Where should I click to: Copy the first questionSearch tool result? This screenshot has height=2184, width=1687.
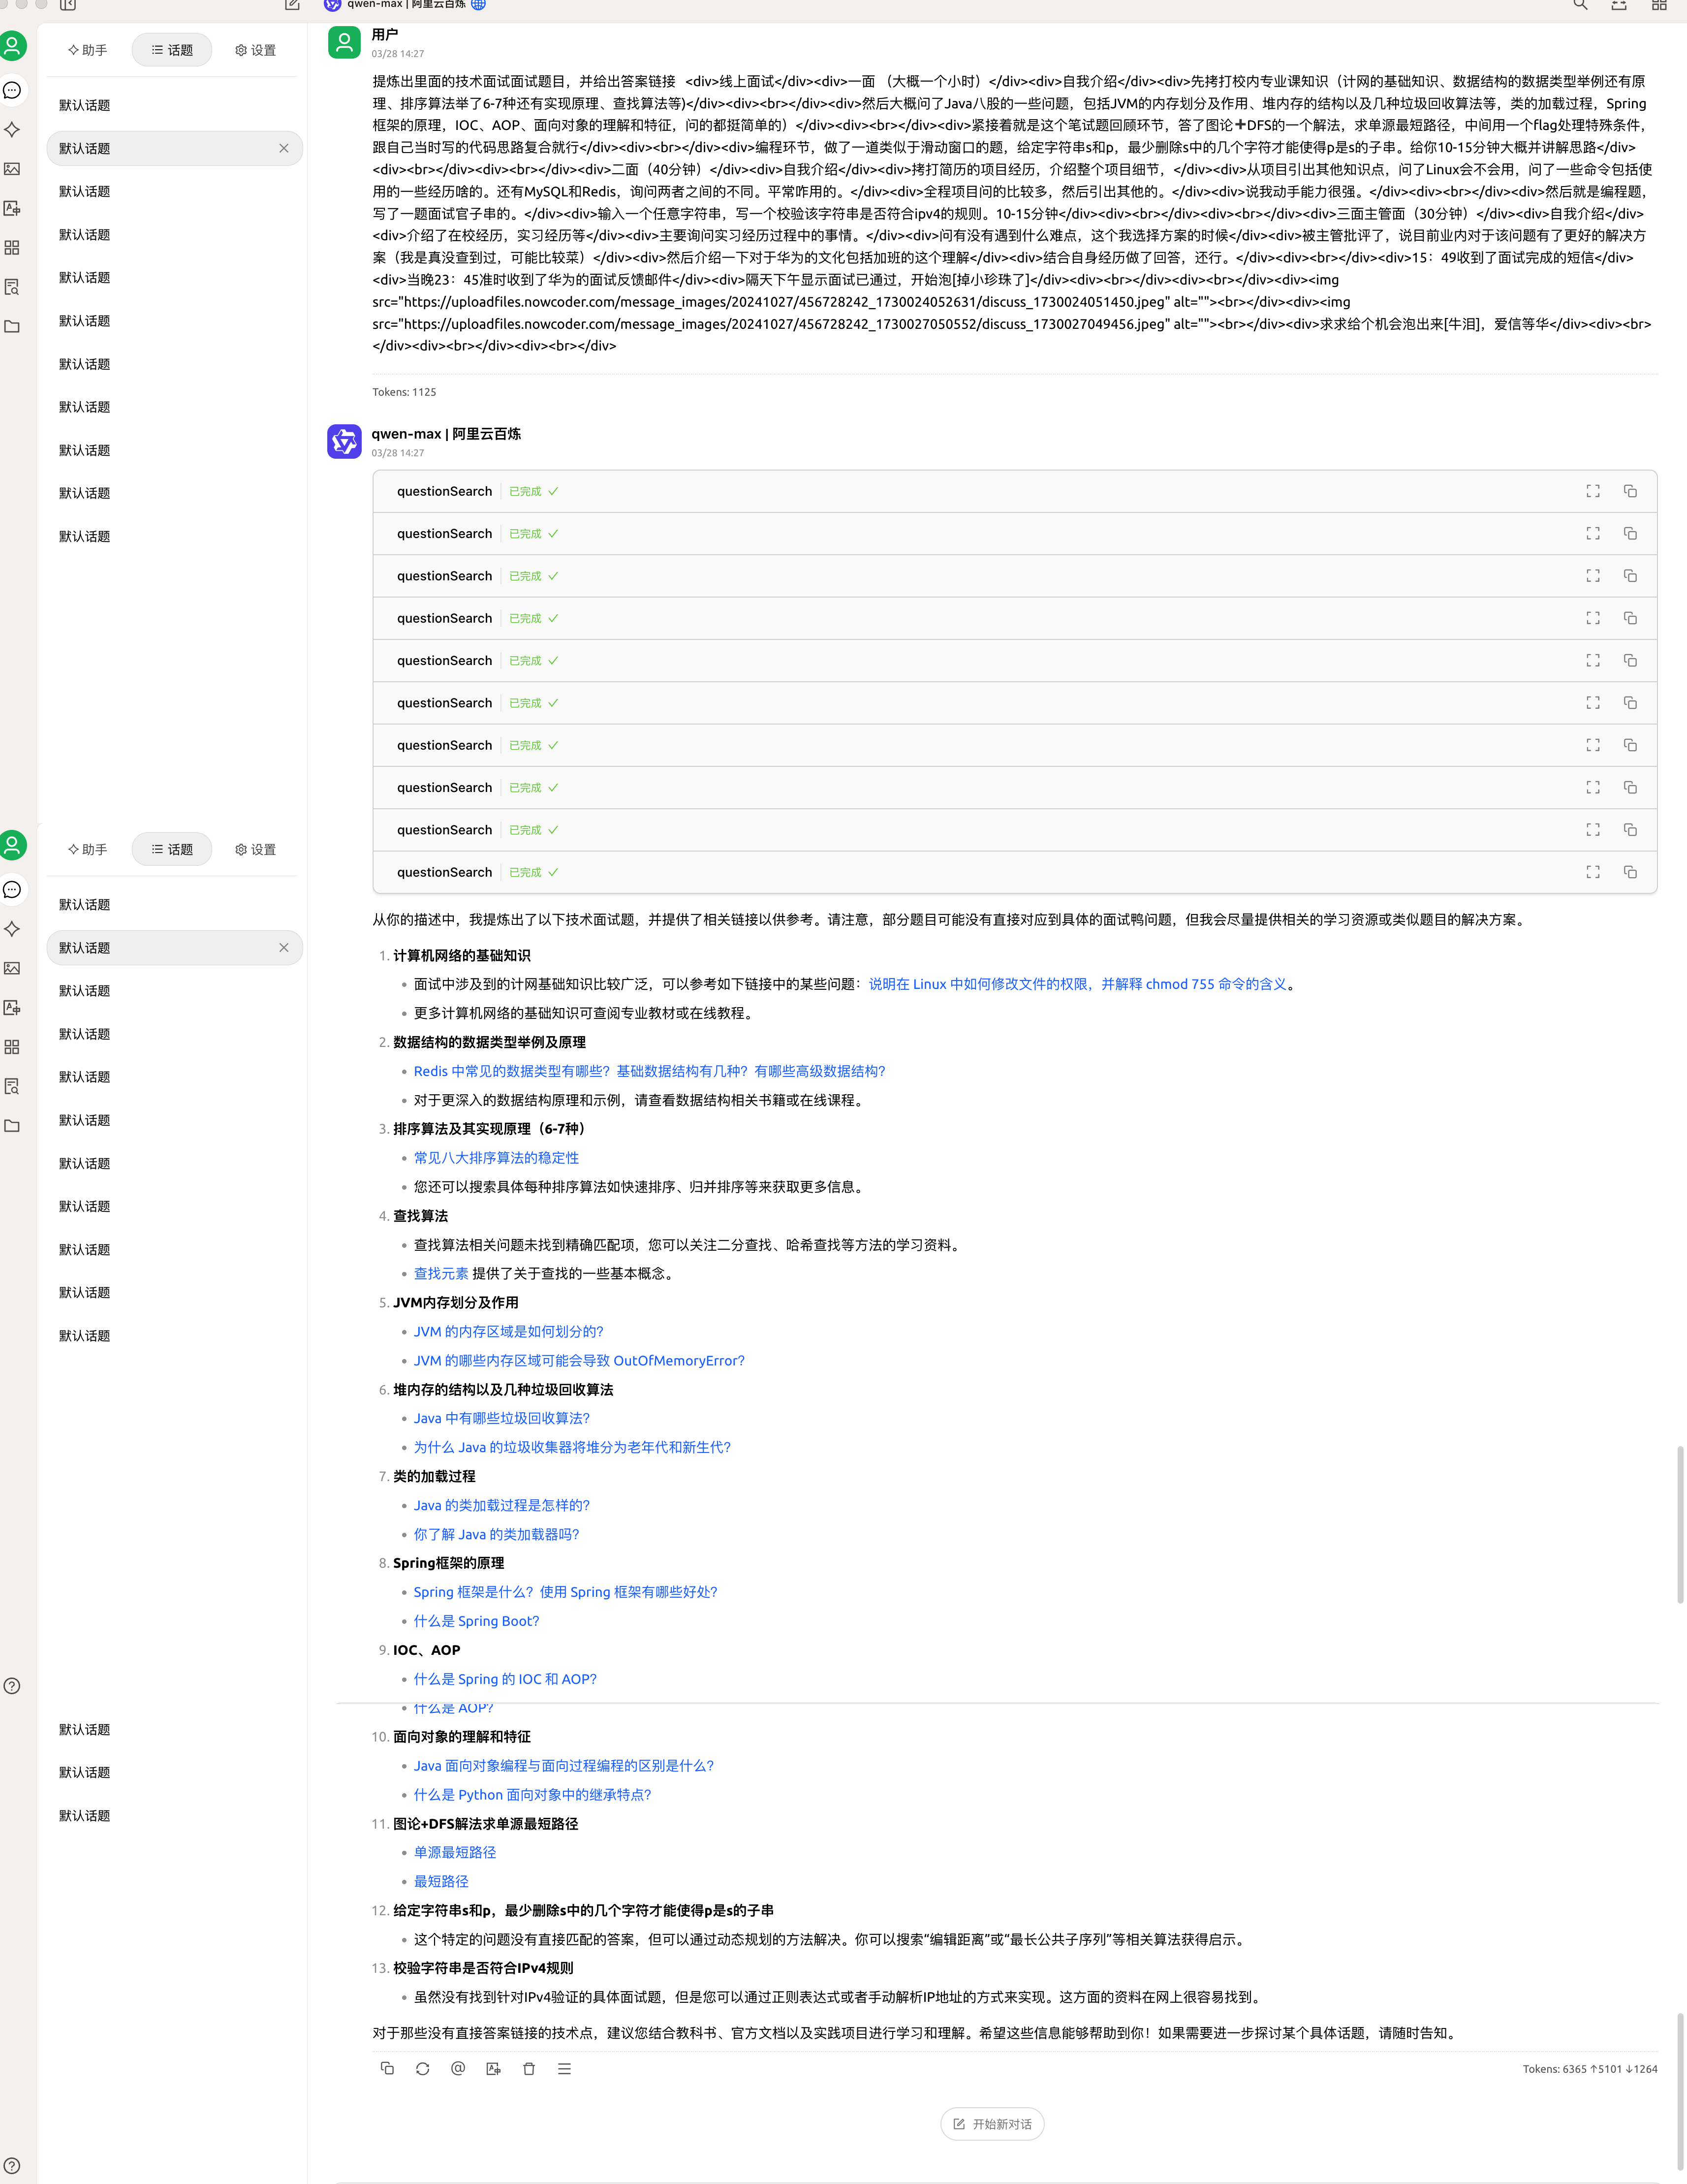pos(1630,491)
